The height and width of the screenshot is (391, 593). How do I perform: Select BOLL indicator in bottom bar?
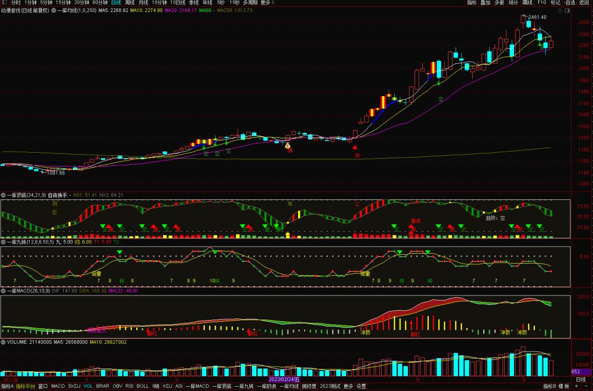click(143, 386)
